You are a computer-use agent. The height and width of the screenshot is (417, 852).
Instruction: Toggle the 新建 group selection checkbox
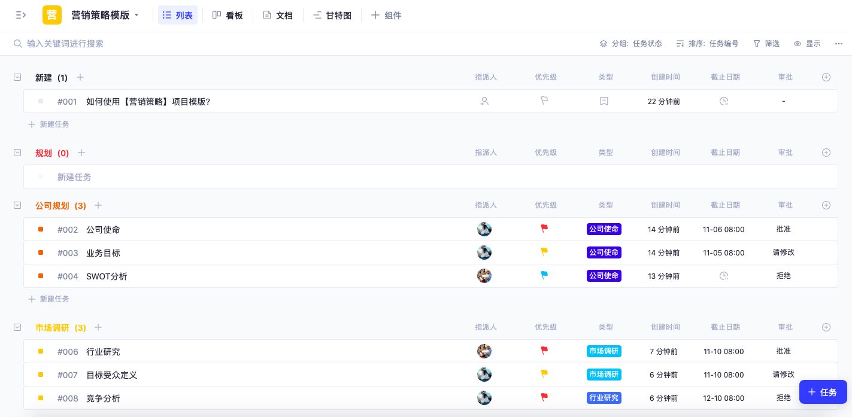(17, 77)
